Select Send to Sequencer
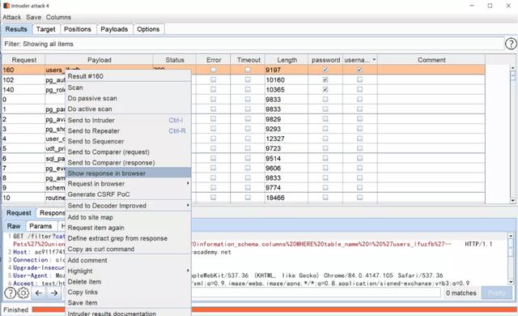518x316 pixels. click(x=129, y=142)
